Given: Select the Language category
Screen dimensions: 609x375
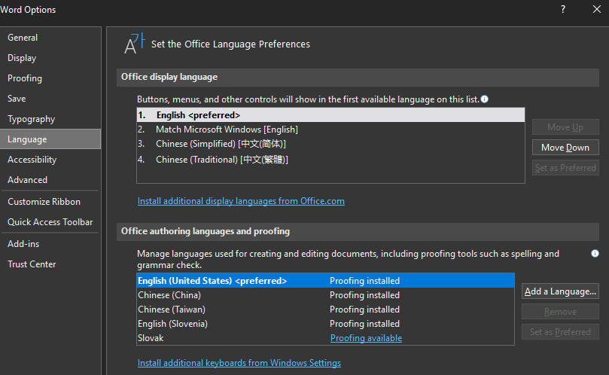Looking at the screenshot, I should coord(50,139).
